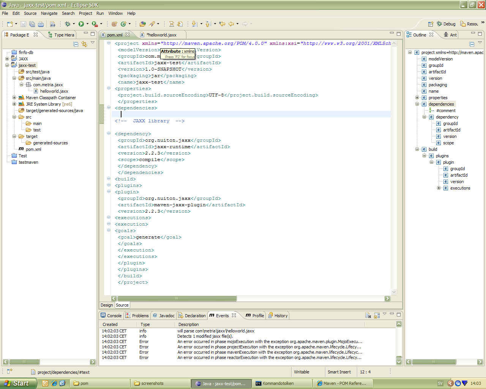Click the Save All toolbar icon
The height and width of the screenshot is (389, 486).
(x=32, y=24)
